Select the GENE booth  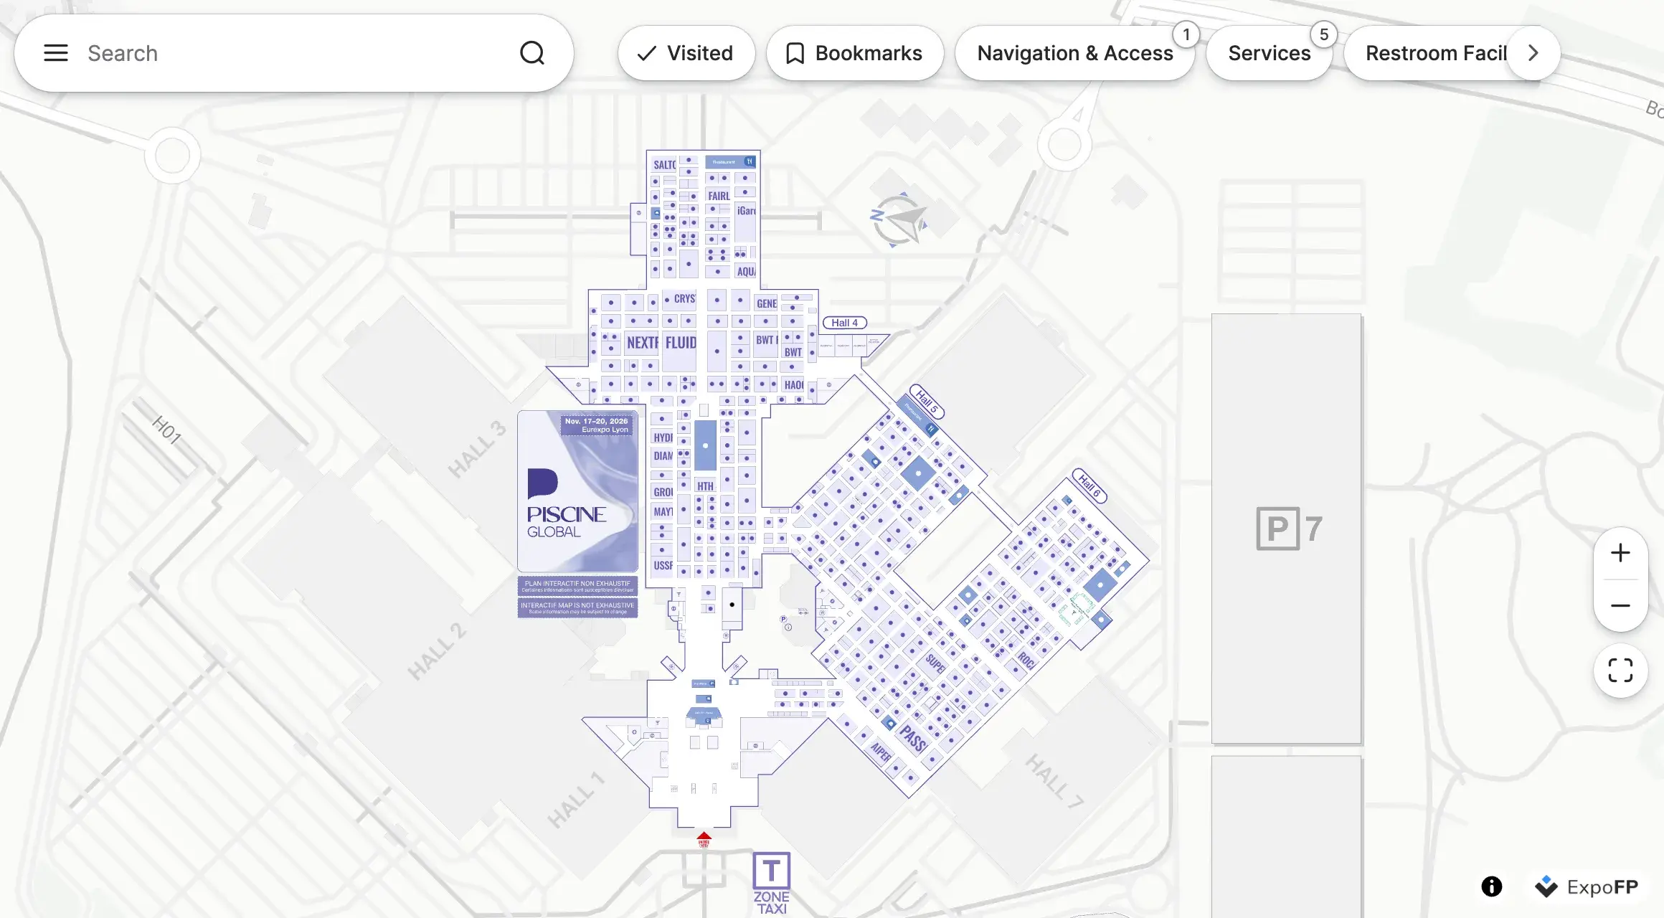pyautogui.click(x=766, y=303)
